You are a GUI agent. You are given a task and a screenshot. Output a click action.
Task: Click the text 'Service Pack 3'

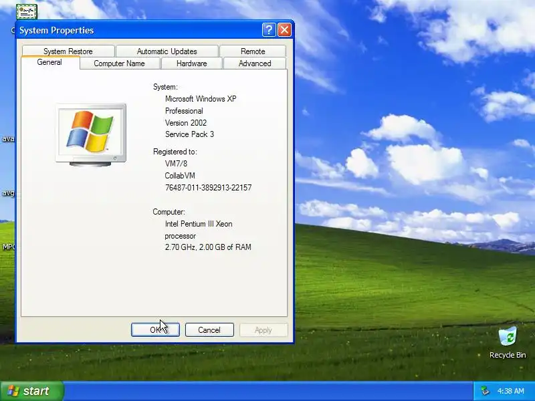(189, 134)
